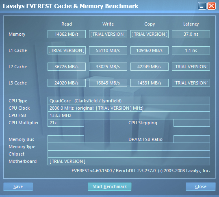Image resolution: width=219 pixels, height=197 pixels.
Task: Select L3 Cache Copy 14531 MB/s
Action: [150, 83]
